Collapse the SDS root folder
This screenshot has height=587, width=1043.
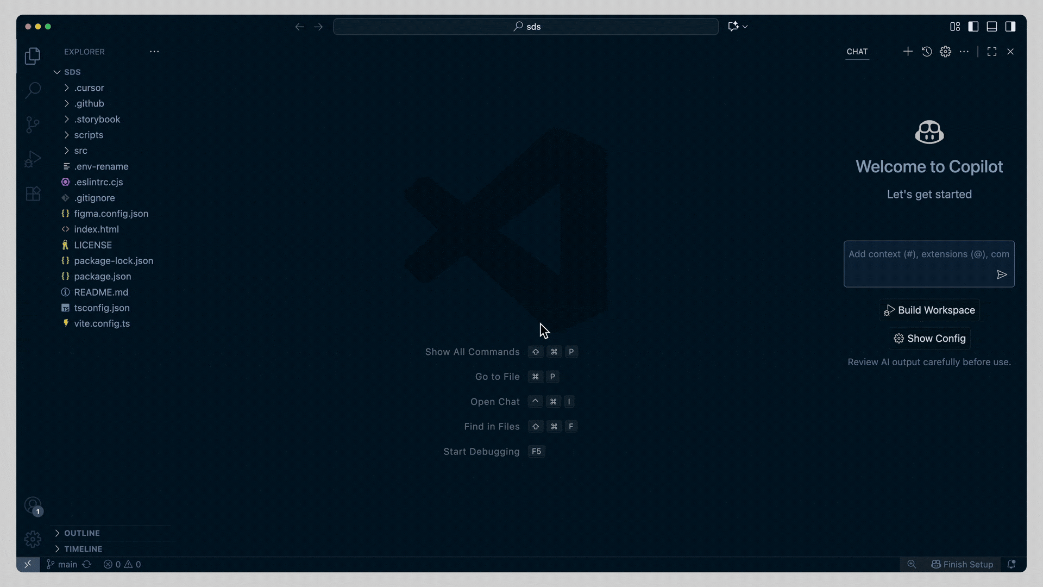(72, 72)
